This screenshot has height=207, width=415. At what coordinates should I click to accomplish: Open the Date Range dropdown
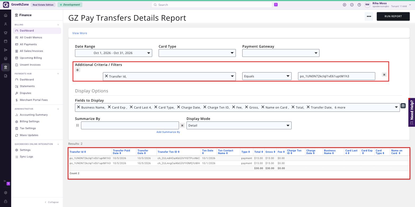[x=114, y=53]
